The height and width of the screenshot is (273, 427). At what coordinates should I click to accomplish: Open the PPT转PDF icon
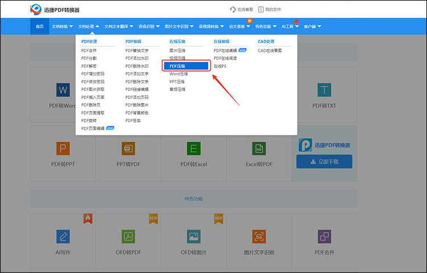click(128, 148)
